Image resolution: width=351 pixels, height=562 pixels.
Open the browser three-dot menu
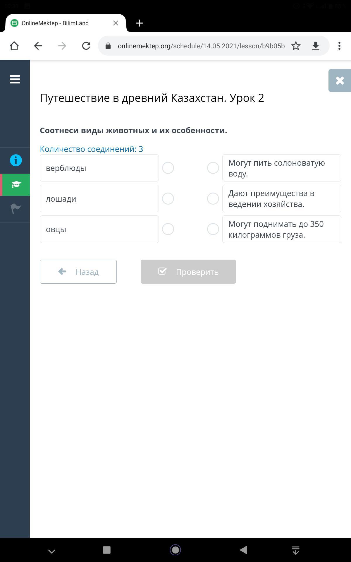point(339,46)
